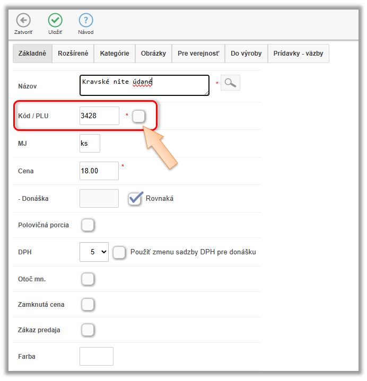Save with the Uložiť checkmark icon
The width and height of the screenshot is (367, 381).
pyautogui.click(x=55, y=21)
